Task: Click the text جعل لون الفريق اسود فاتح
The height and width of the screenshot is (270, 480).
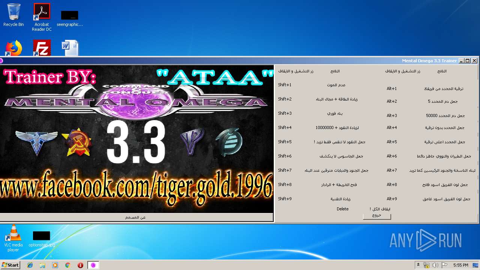Action: pyautogui.click(x=445, y=185)
